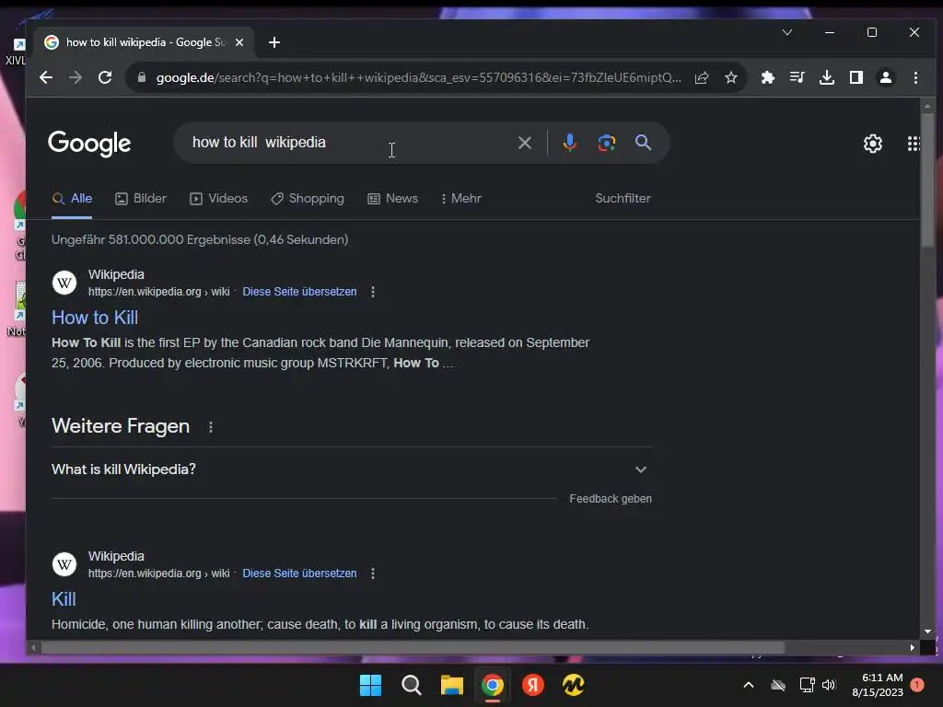Click the address bar URL

click(x=419, y=77)
